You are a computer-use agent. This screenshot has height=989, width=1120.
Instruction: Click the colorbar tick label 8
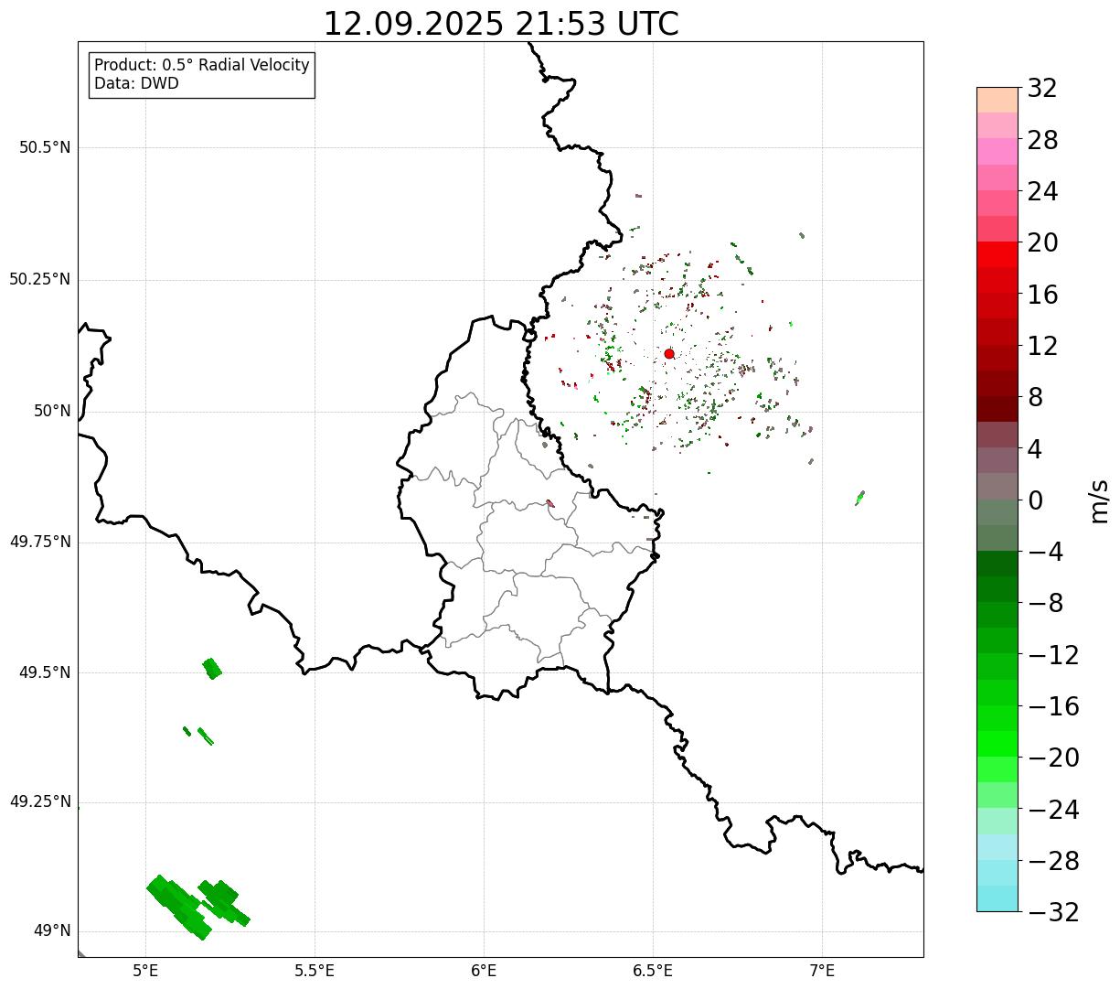pos(1035,398)
